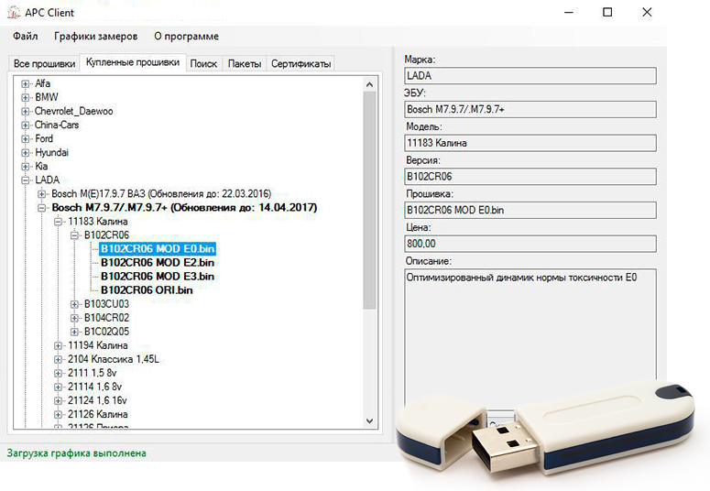The image size is (710, 491).
Task: Select the 11194 Калина tree label
Action: coord(98,345)
